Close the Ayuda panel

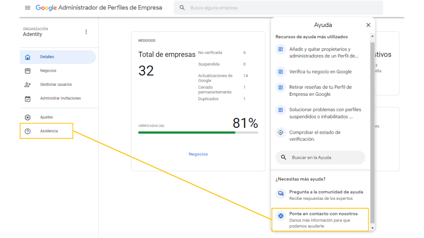(x=368, y=25)
